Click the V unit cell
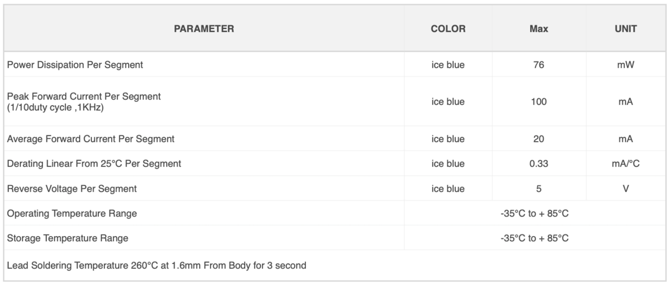 (626, 189)
